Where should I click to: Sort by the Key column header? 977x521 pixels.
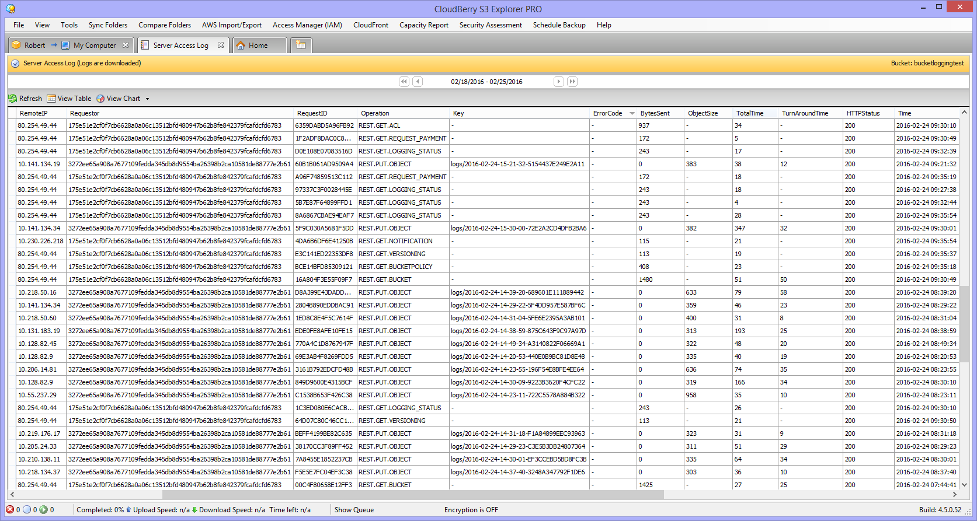click(519, 113)
